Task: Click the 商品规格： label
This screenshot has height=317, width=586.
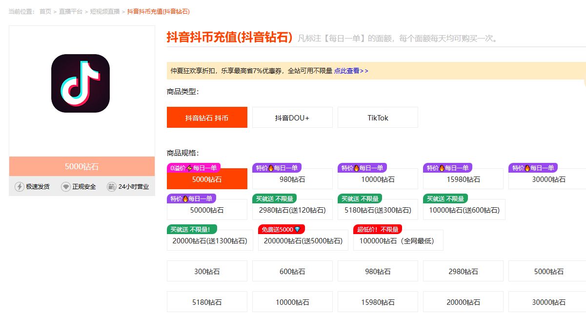Action: [x=183, y=153]
